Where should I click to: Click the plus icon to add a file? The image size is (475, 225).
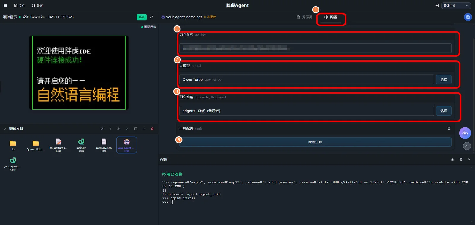coord(110,129)
